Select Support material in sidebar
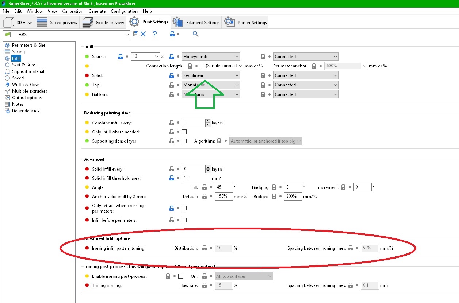Viewport: 459px width, 303px height. (x=28, y=71)
